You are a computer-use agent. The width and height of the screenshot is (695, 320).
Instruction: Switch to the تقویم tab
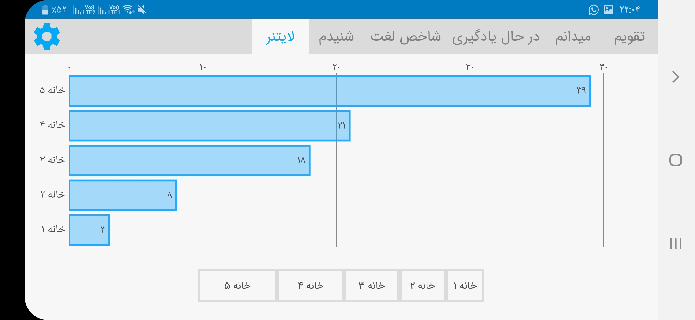pyautogui.click(x=629, y=37)
